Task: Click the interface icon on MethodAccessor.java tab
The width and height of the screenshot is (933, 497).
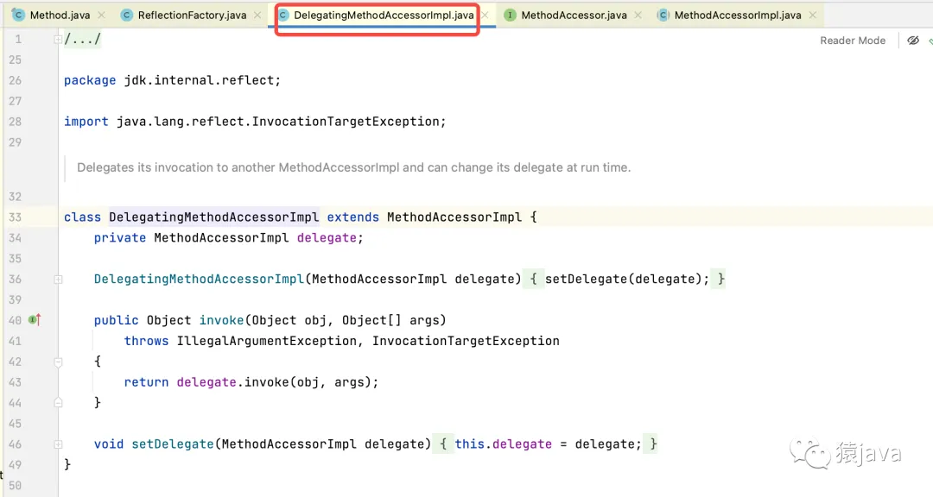Action: (510, 16)
